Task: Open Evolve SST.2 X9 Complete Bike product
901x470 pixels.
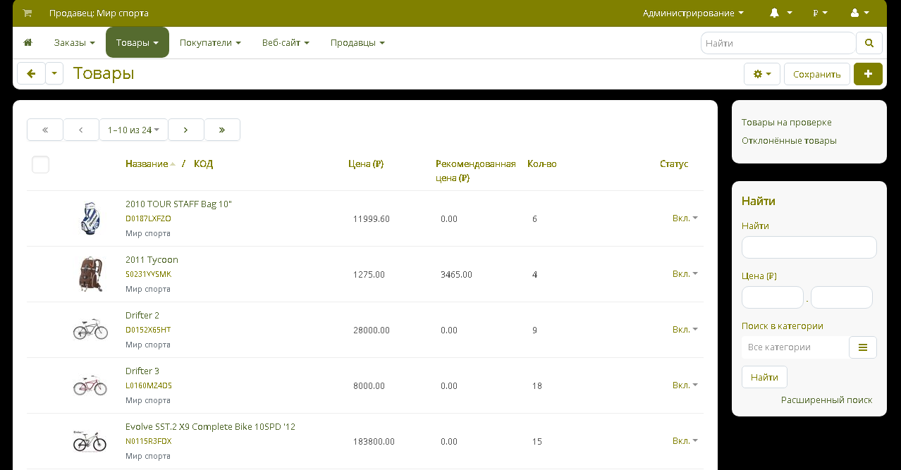Action: click(210, 426)
